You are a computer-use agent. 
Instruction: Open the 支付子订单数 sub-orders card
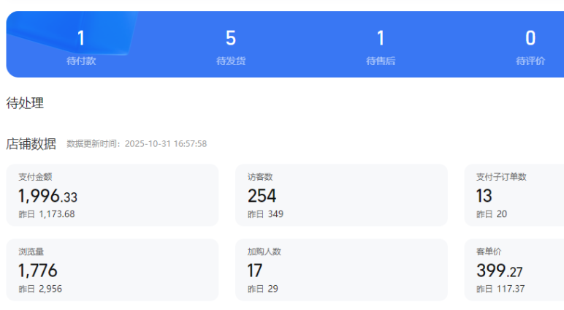coord(514,194)
